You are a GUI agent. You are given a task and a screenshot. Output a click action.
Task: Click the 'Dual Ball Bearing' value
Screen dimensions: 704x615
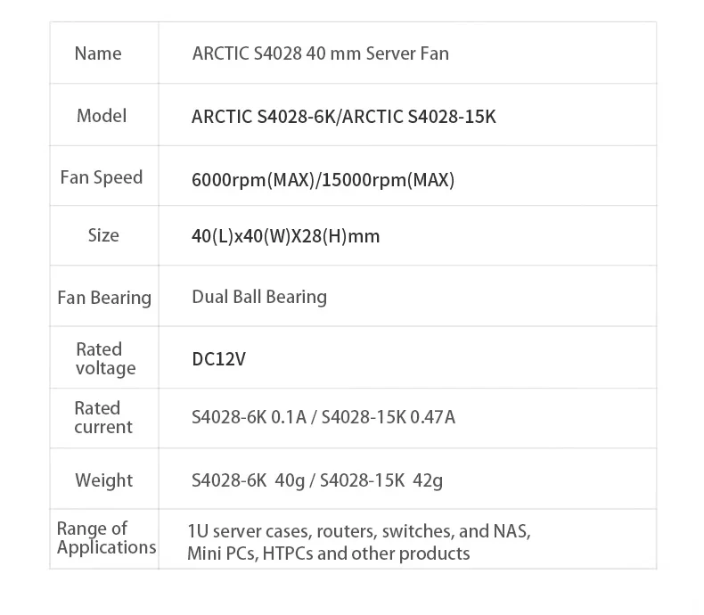pyautogui.click(x=259, y=297)
